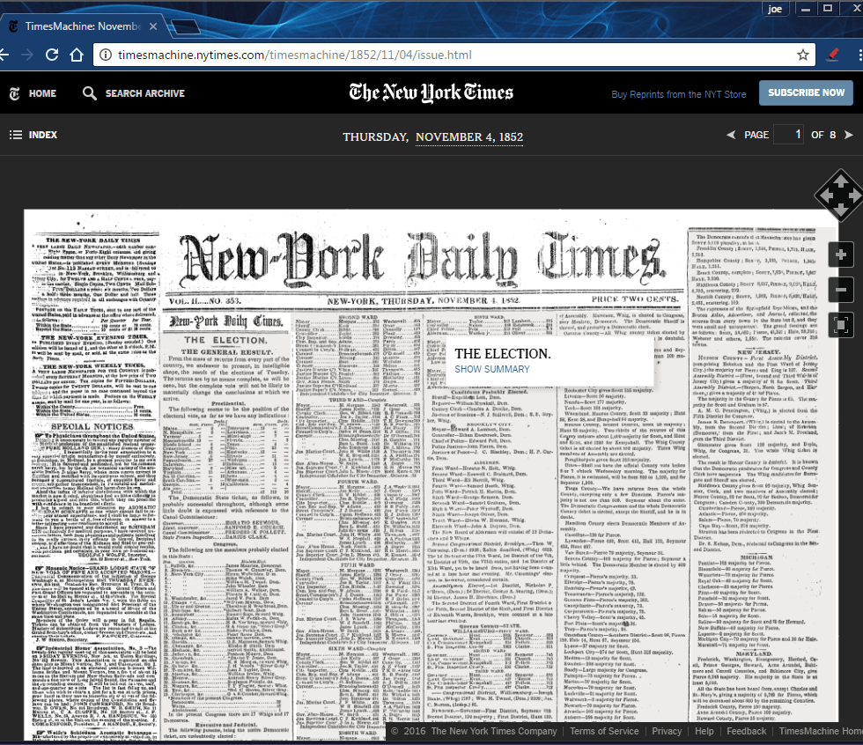The width and height of the screenshot is (863, 745).
Task: Go to the next page arrow
Action: tap(848, 135)
